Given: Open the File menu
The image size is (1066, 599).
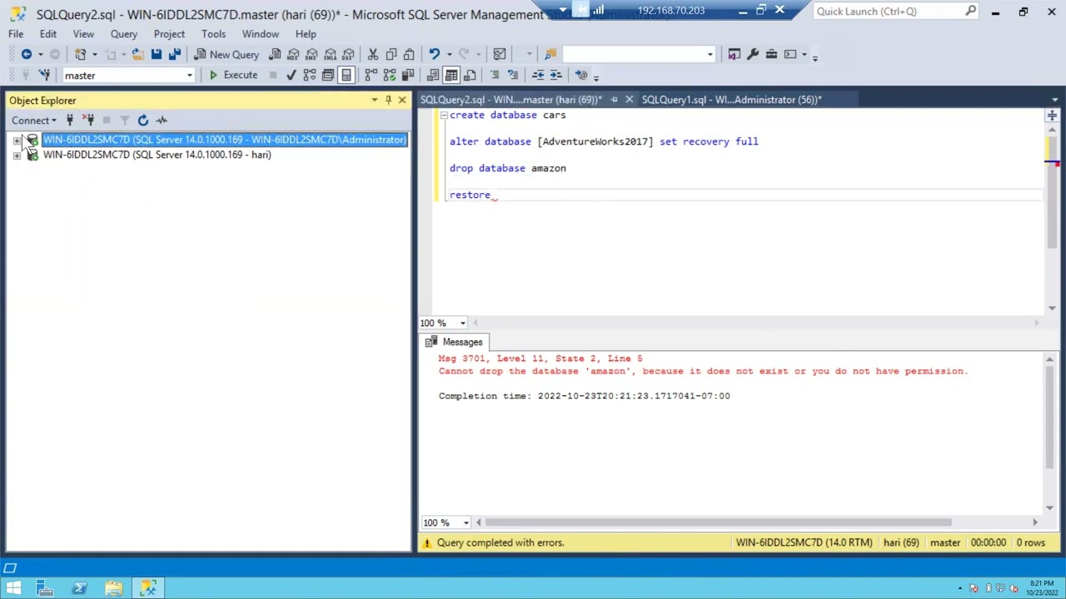Looking at the screenshot, I should [x=16, y=34].
